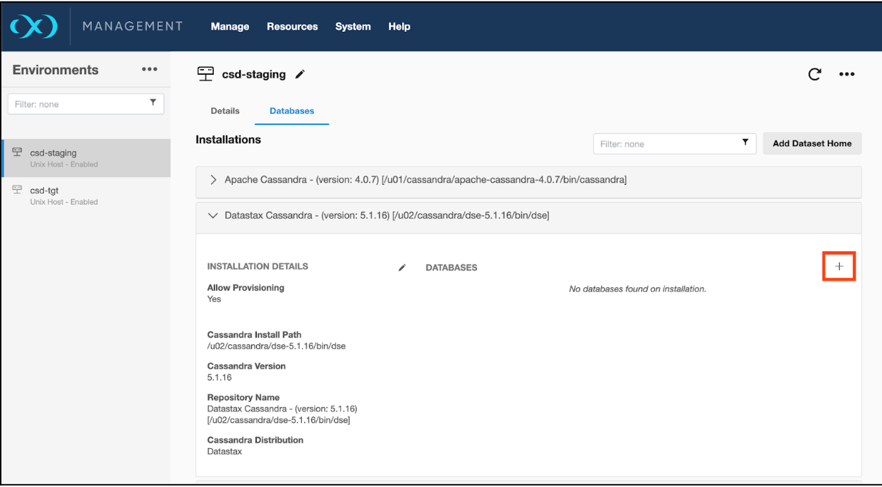Open the Environments three-dot options menu
The height and width of the screenshot is (487, 882).
point(149,70)
